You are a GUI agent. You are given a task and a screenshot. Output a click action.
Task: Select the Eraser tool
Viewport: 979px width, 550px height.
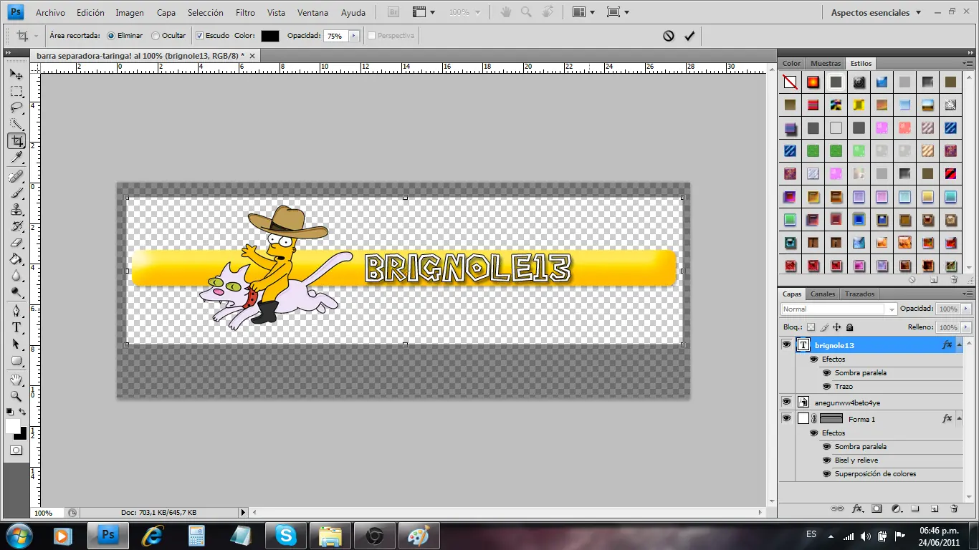click(x=16, y=243)
